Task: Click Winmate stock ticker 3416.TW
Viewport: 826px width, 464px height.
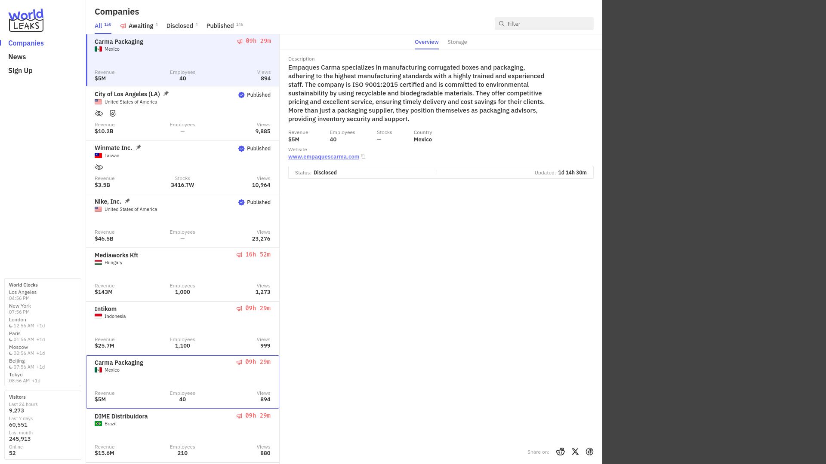Action: [x=182, y=185]
